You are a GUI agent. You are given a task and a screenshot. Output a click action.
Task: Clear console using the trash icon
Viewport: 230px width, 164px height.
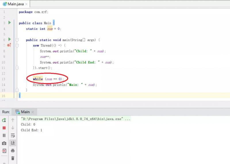point(13,158)
